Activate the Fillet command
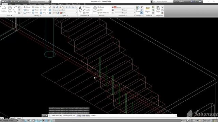The width and height of the screenshot is (218, 122). [43, 10]
